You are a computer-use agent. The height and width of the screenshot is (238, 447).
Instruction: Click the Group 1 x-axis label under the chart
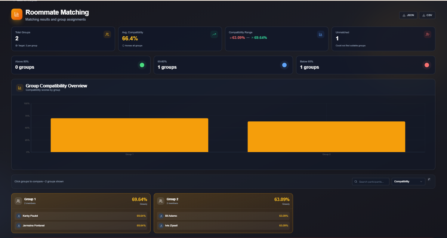coord(129,154)
